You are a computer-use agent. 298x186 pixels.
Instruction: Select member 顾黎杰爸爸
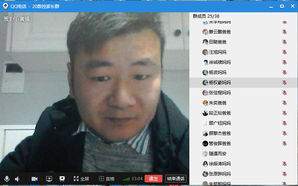point(243,133)
